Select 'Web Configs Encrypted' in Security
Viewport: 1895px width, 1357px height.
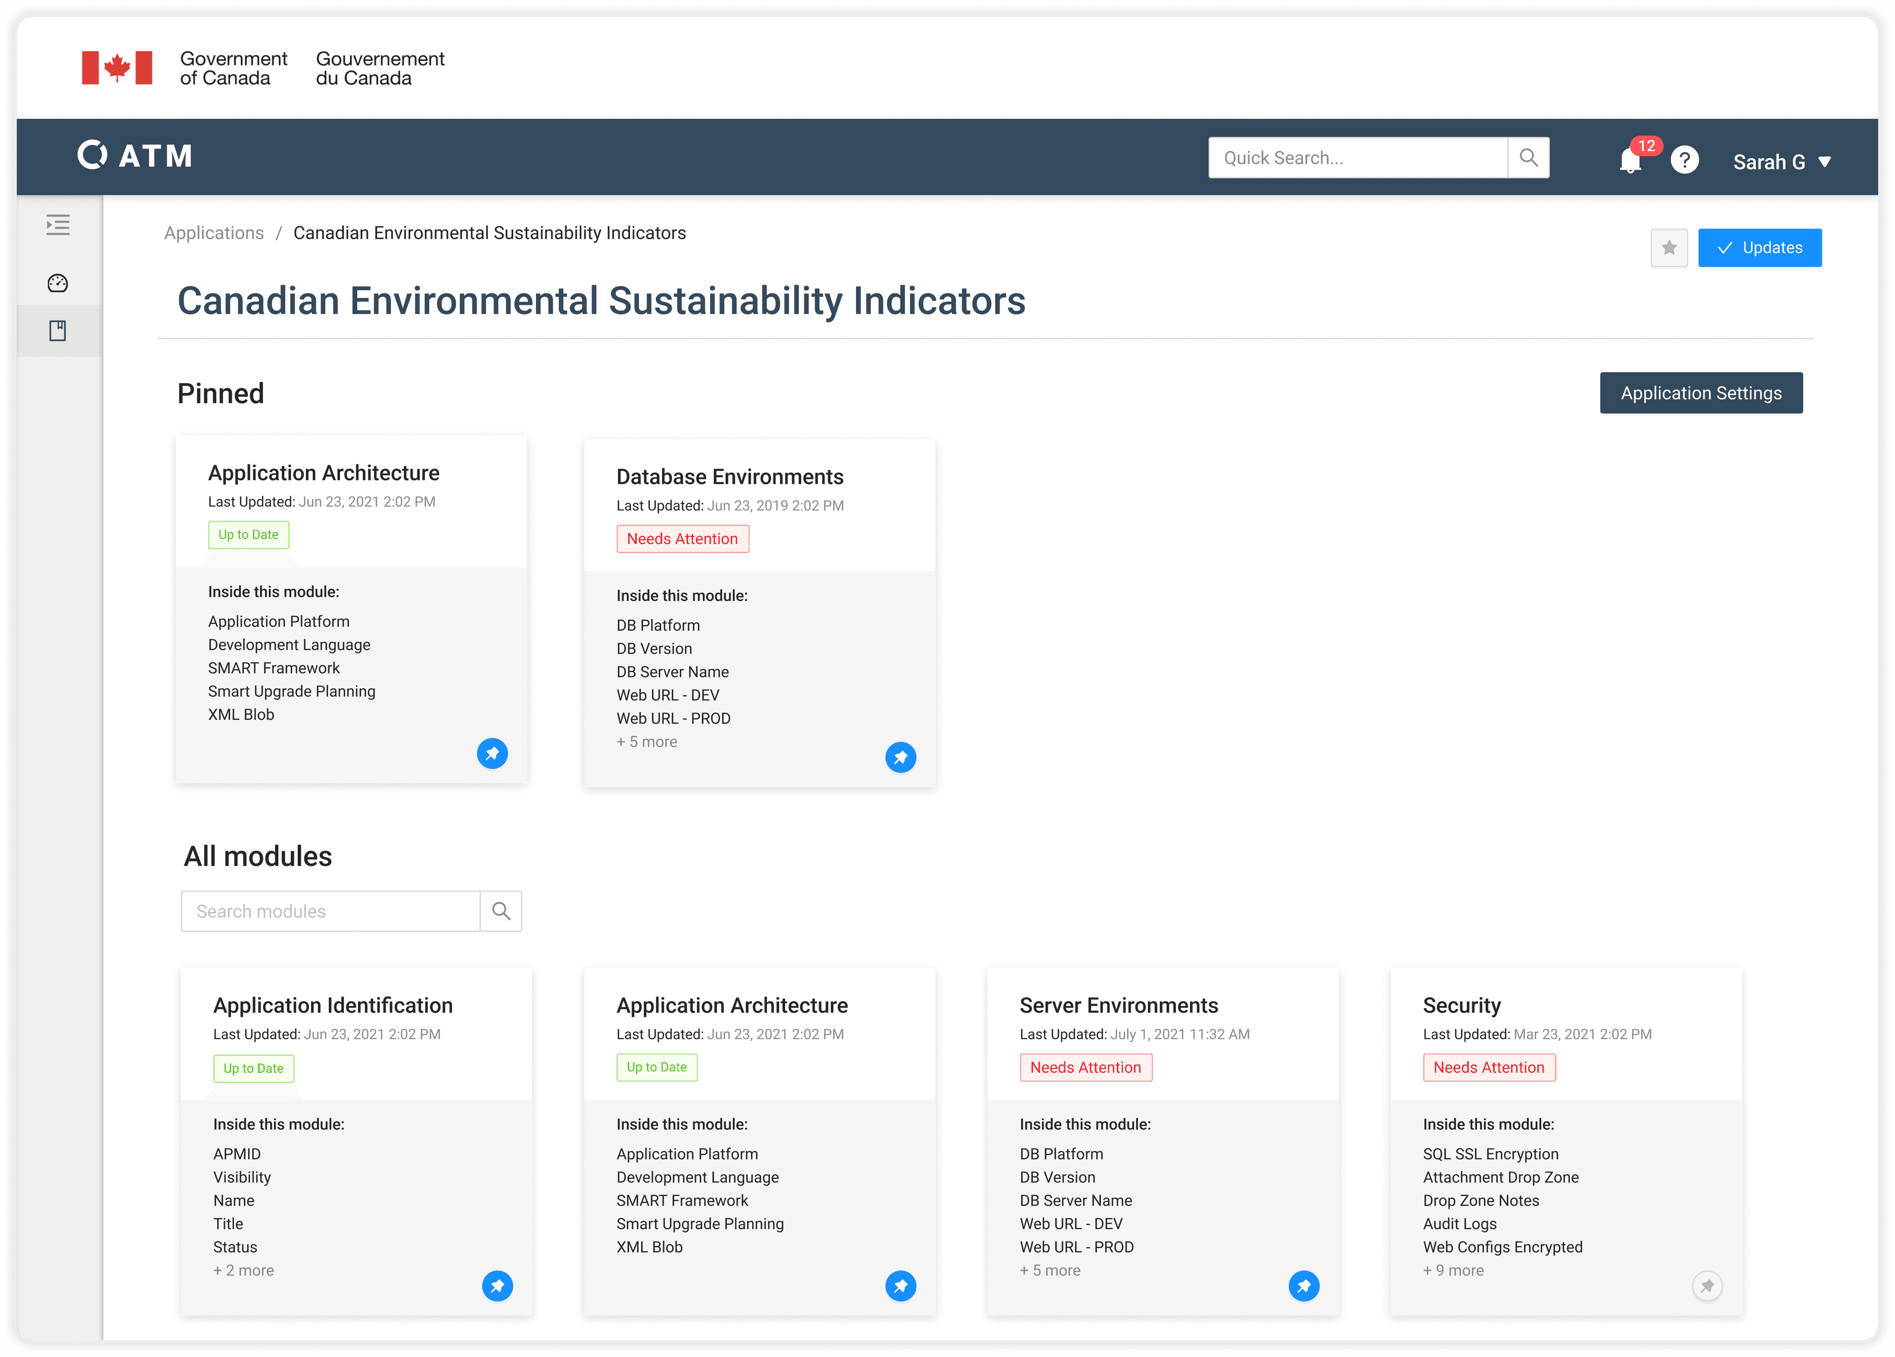coord(1502,1246)
